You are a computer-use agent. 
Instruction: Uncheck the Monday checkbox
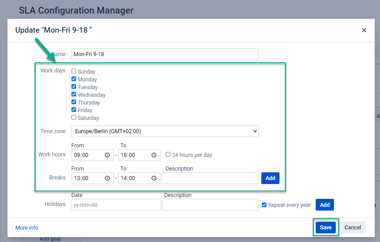pyautogui.click(x=74, y=79)
